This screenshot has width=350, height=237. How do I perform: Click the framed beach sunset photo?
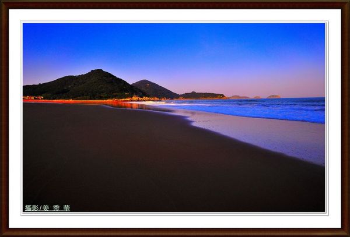(x=174, y=118)
